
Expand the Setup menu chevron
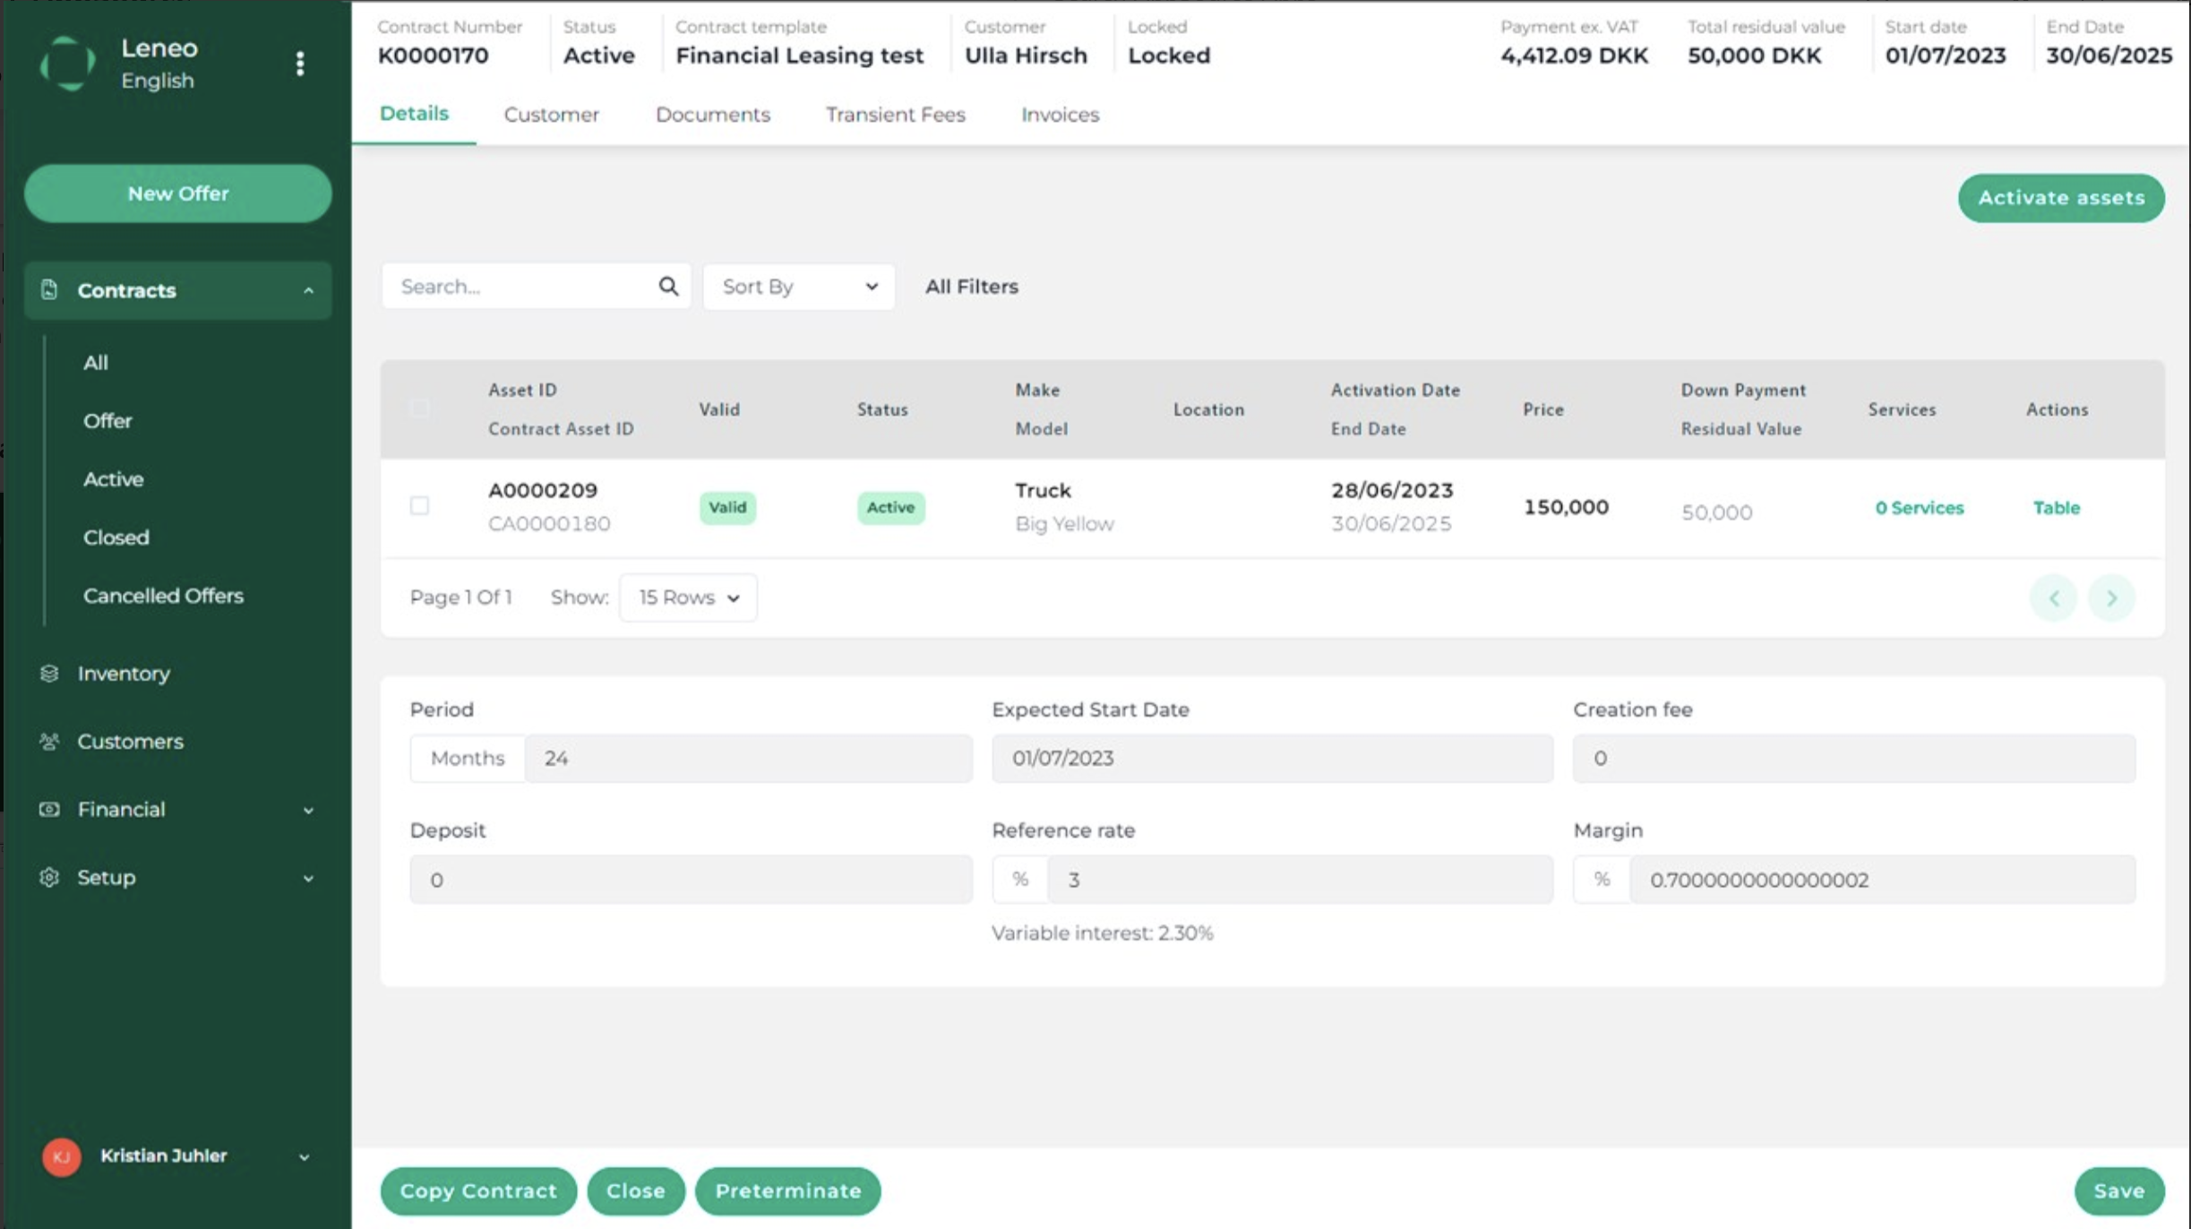coord(308,878)
